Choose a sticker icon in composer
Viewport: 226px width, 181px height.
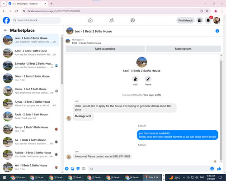pyautogui.click(x=78, y=169)
